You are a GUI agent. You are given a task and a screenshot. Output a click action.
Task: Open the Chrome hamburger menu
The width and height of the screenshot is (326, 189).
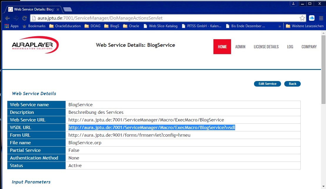pos(321,18)
